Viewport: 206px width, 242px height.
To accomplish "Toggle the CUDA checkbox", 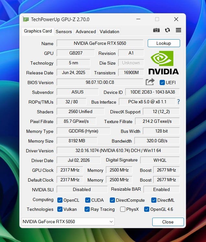I will [87, 200].
